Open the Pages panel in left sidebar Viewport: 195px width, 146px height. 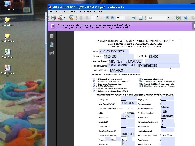[x=52, y=36]
